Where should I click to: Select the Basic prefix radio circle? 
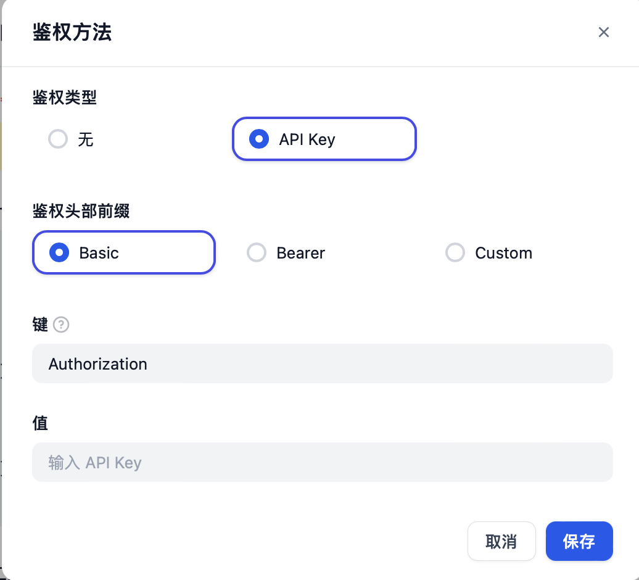pyautogui.click(x=59, y=253)
